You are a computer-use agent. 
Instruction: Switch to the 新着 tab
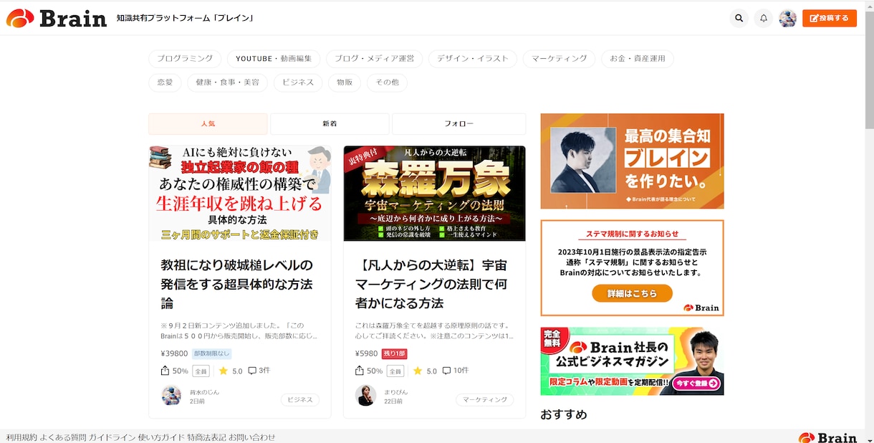pos(330,123)
